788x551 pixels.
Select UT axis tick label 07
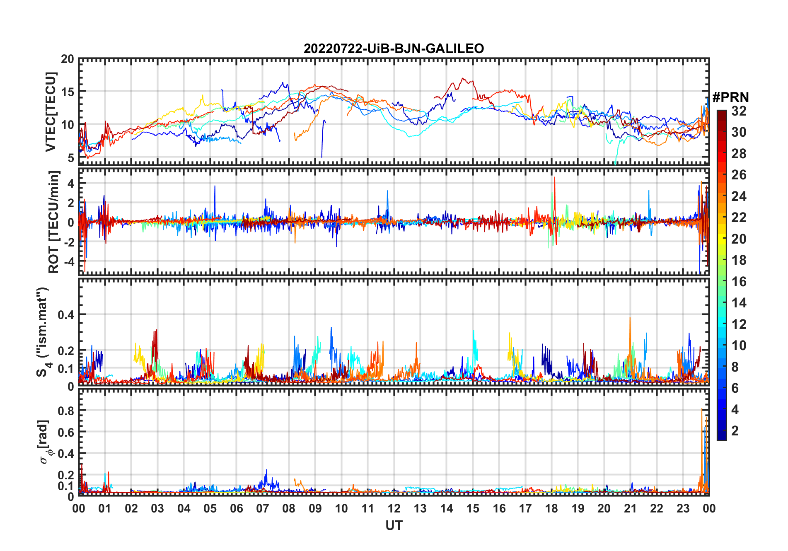click(x=263, y=509)
